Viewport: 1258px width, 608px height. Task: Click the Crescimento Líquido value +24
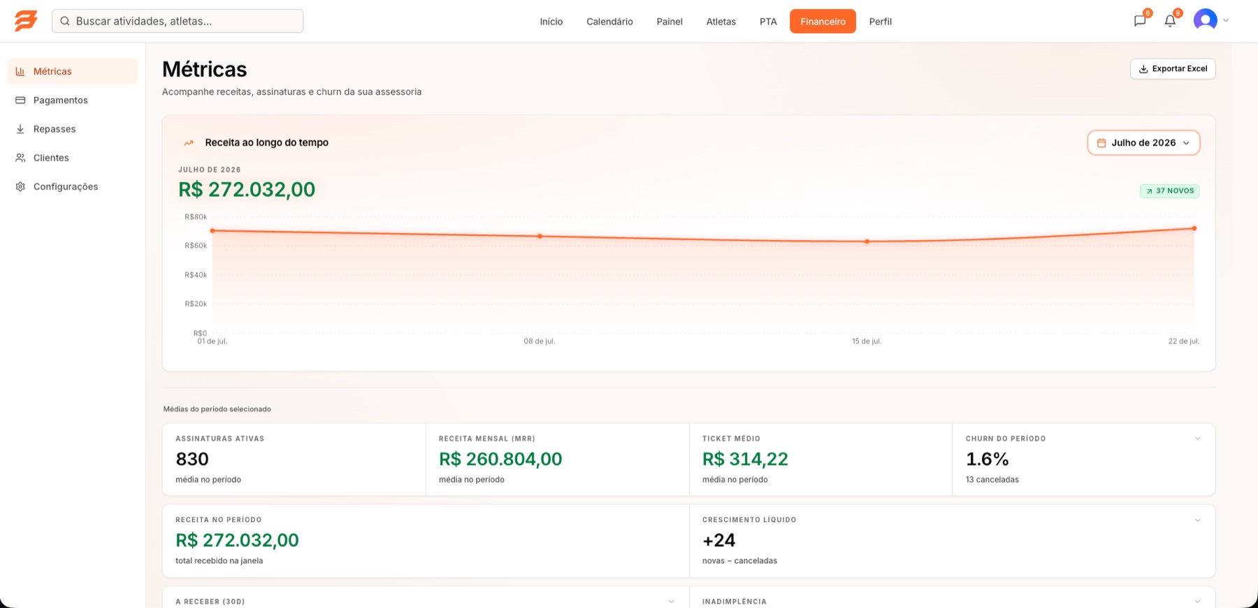[718, 540]
